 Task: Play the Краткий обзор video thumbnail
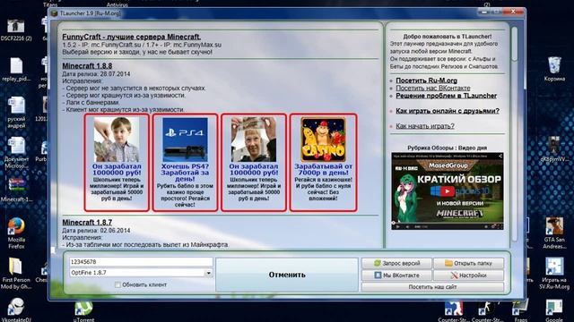coord(447,191)
